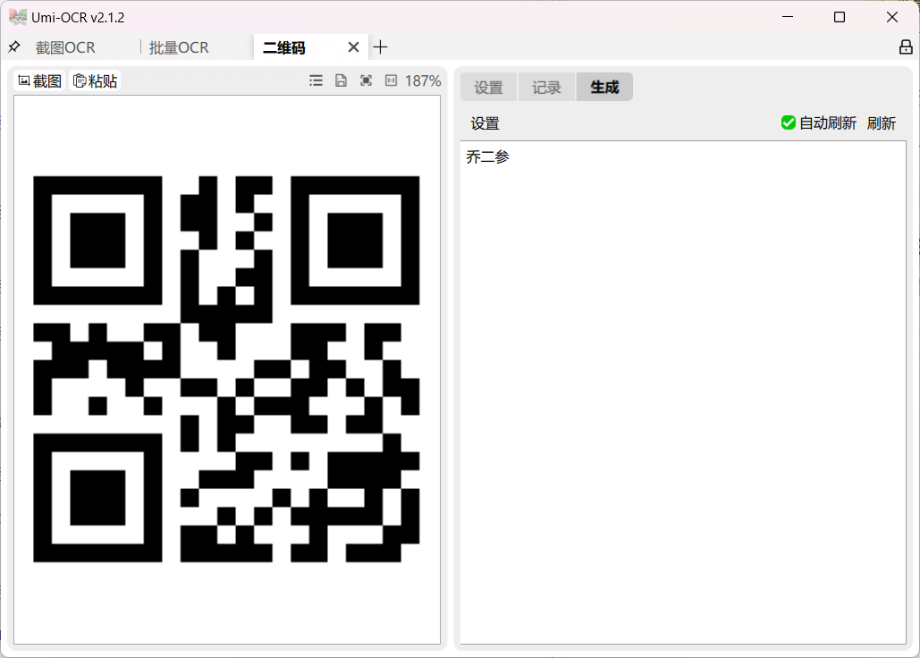Switch to the 截图OCR tab
This screenshot has width=920, height=658.
65,47
